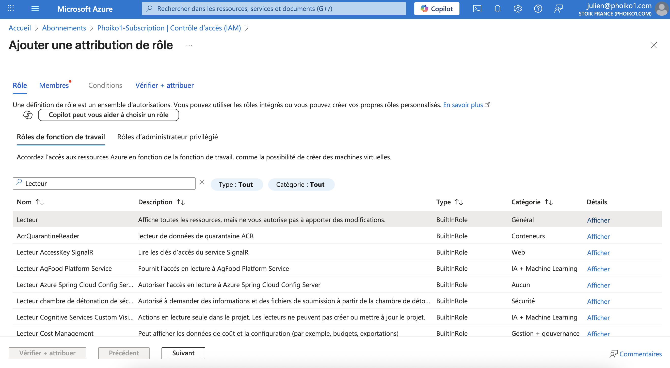Image resolution: width=670 pixels, height=368 pixels.
Task: Open the notifications bell
Action: [497, 9]
